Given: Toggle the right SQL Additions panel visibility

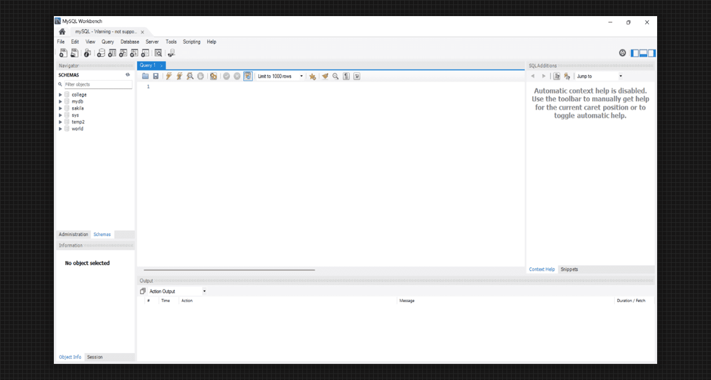Looking at the screenshot, I should (652, 53).
